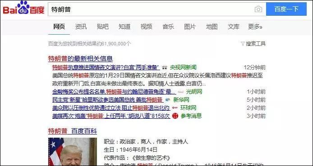Open 金酸梅奖公布提名名单 news link
The width and height of the screenshot is (313, 166).
point(114,92)
